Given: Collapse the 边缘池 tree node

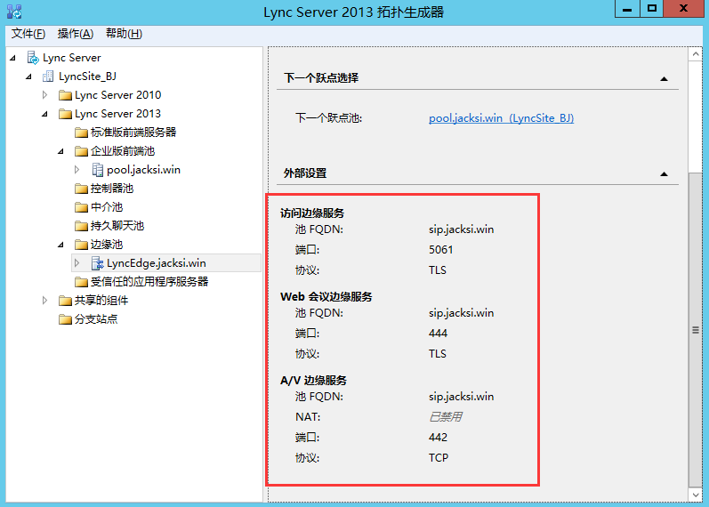Looking at the screenshot, I should click(61, 245).
